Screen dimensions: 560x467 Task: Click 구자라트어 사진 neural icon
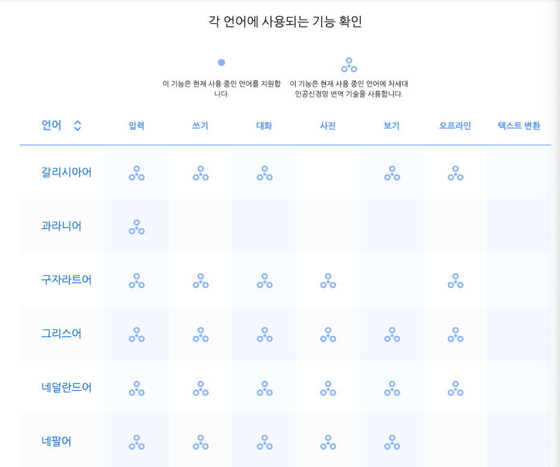click(328, 281)
